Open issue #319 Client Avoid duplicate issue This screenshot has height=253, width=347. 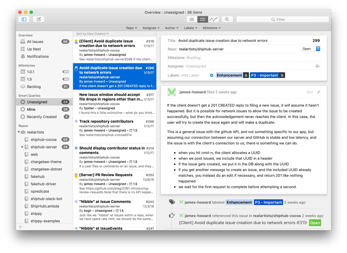115,50
